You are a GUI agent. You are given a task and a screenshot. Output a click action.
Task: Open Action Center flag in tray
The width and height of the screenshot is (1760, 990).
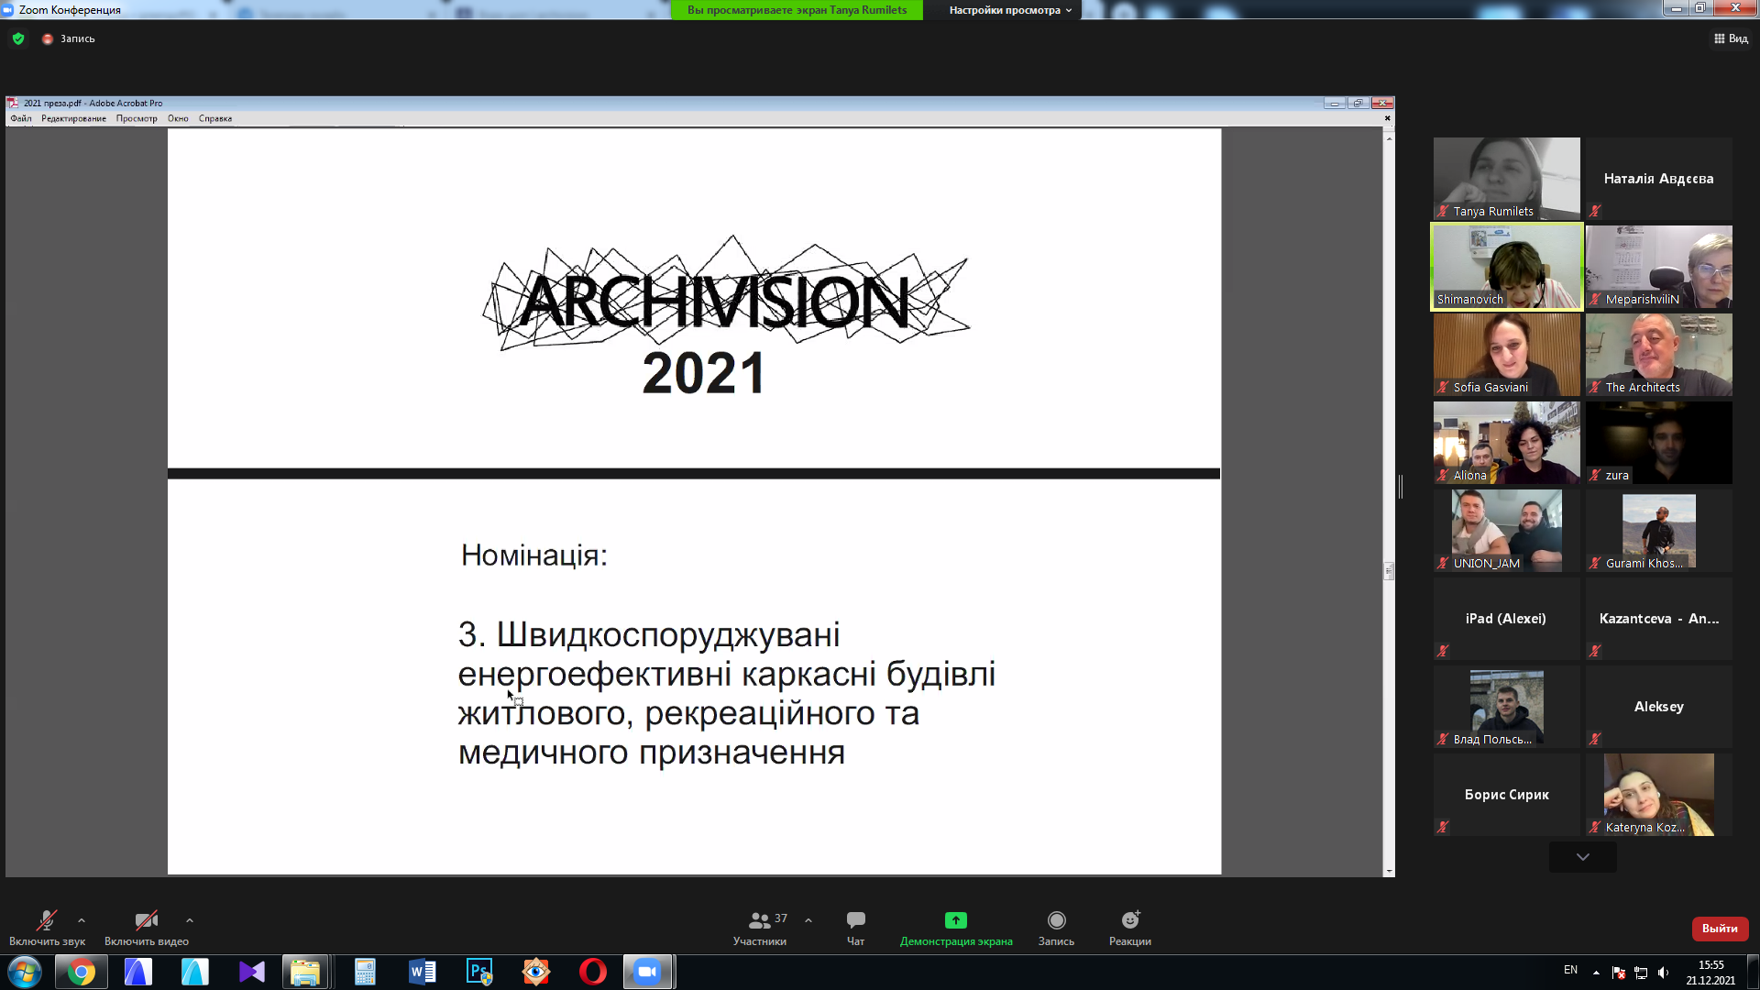(1618, 973)
